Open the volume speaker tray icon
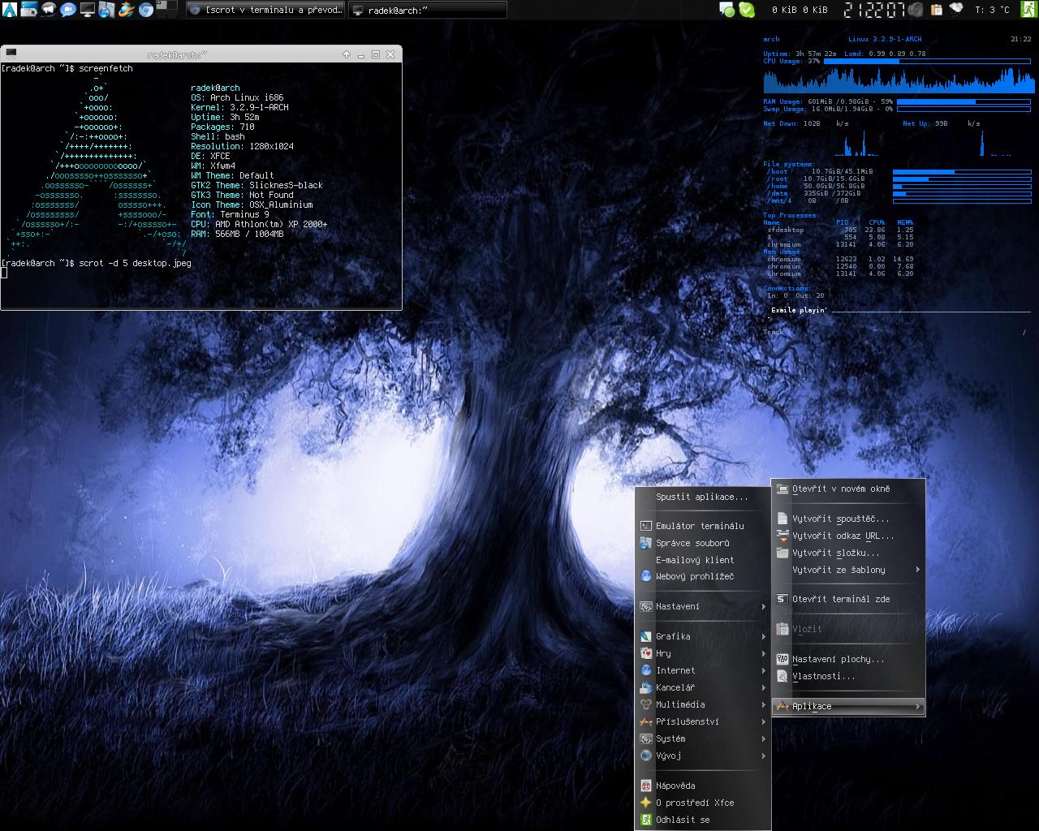This screenshot has width=1039, height=831. [x=916, y=10]
